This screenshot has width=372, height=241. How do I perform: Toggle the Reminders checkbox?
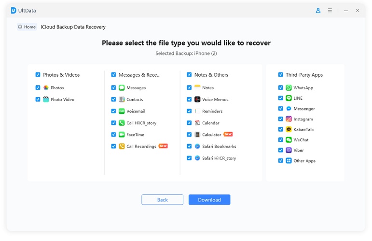pos(189,111)
